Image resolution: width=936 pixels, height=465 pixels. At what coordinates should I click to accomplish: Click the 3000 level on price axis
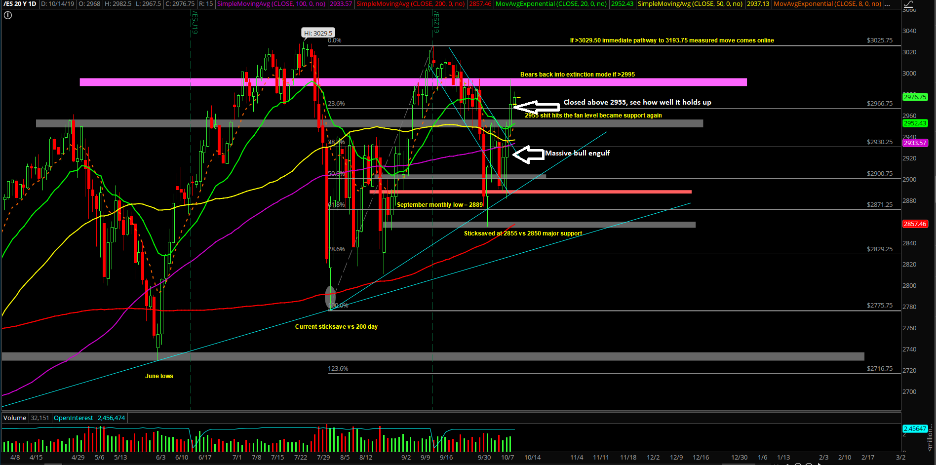(909, 74)
